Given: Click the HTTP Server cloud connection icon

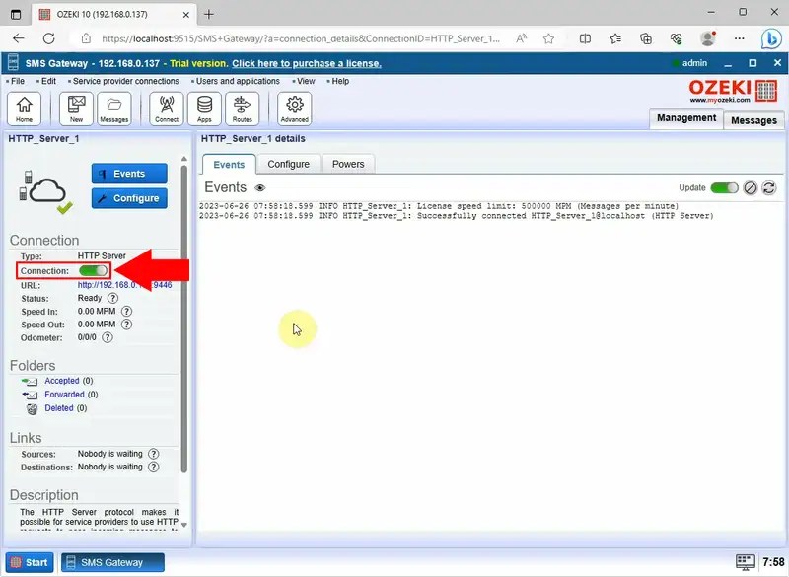Looking at the screenshot, I should (x=45, y=192).
